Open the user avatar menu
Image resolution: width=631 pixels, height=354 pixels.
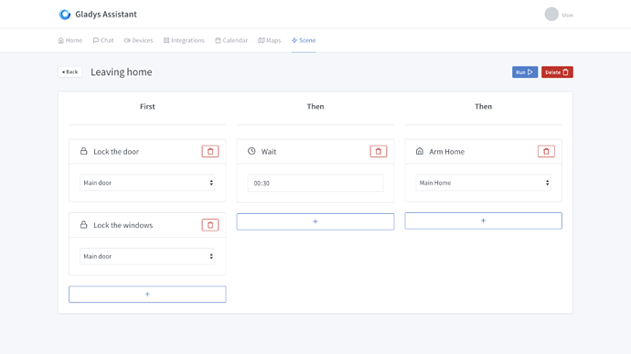[x=551, y=14]
